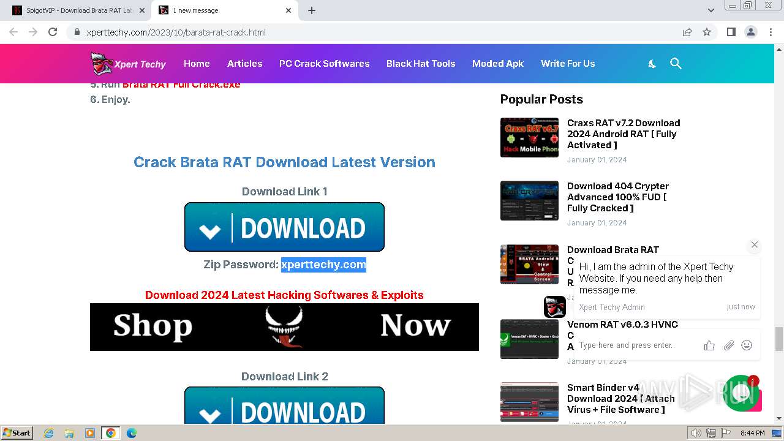The height and width of the screenshot is (441, 784).
Task: Open the media player taskbar icon
Action: coord(90,433)
